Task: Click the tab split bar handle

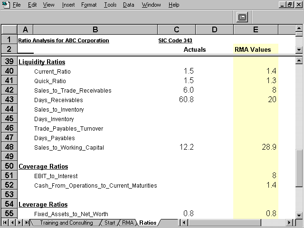Action: pyautogui.click(x=179, y=222)
